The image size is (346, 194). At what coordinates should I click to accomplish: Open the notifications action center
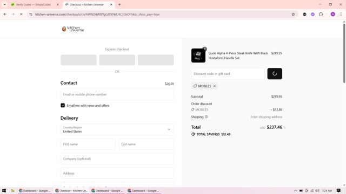click(x=338, y=190)
